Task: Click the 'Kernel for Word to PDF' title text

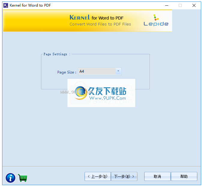Action: [30, 5]
